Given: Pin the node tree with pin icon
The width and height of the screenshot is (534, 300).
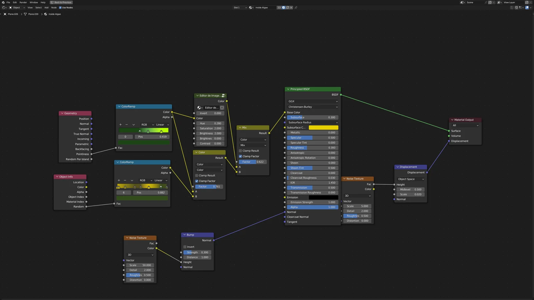Looking at the screenshot, I should (296, 8).
